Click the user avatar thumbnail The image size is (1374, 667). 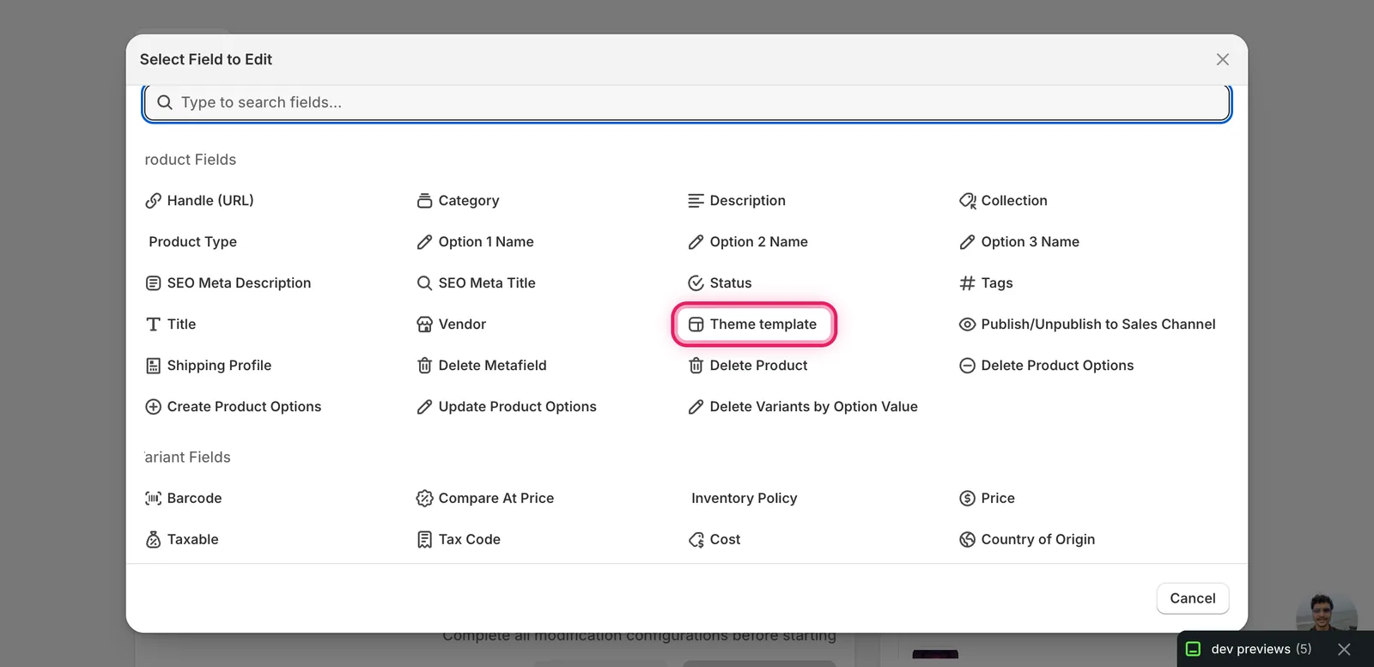[1326, 612]
